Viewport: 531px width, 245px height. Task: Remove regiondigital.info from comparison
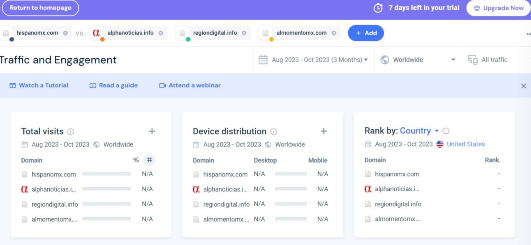click(244, 33)
